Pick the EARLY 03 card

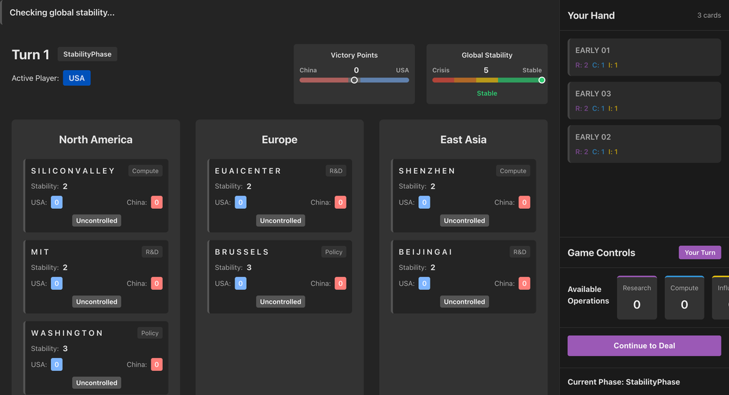point(644,101)
